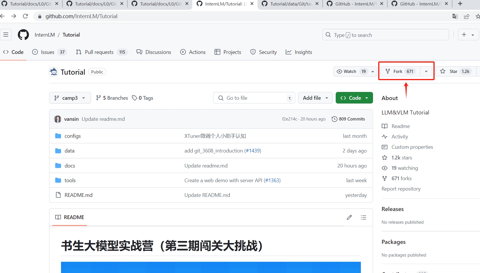
Task: Open pull request #1363 link
Action: click(x=272, y=180)
